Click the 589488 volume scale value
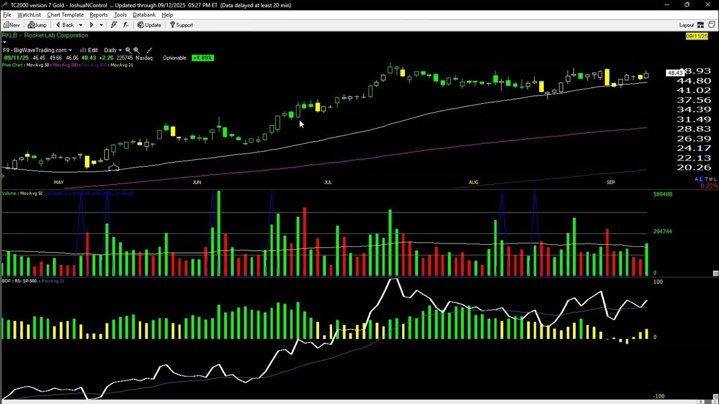Screen dimensions: 719x404 (663, 194)
